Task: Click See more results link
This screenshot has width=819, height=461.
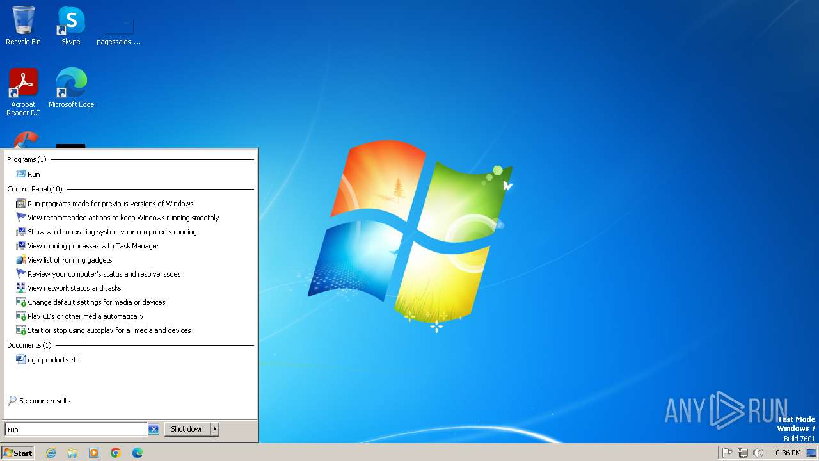Action: [45, 401]
